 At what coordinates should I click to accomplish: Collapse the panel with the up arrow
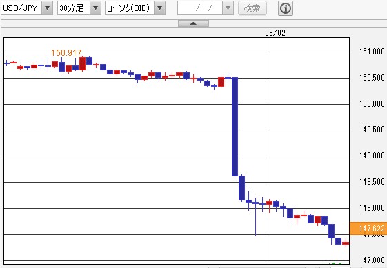coord(193,23)
